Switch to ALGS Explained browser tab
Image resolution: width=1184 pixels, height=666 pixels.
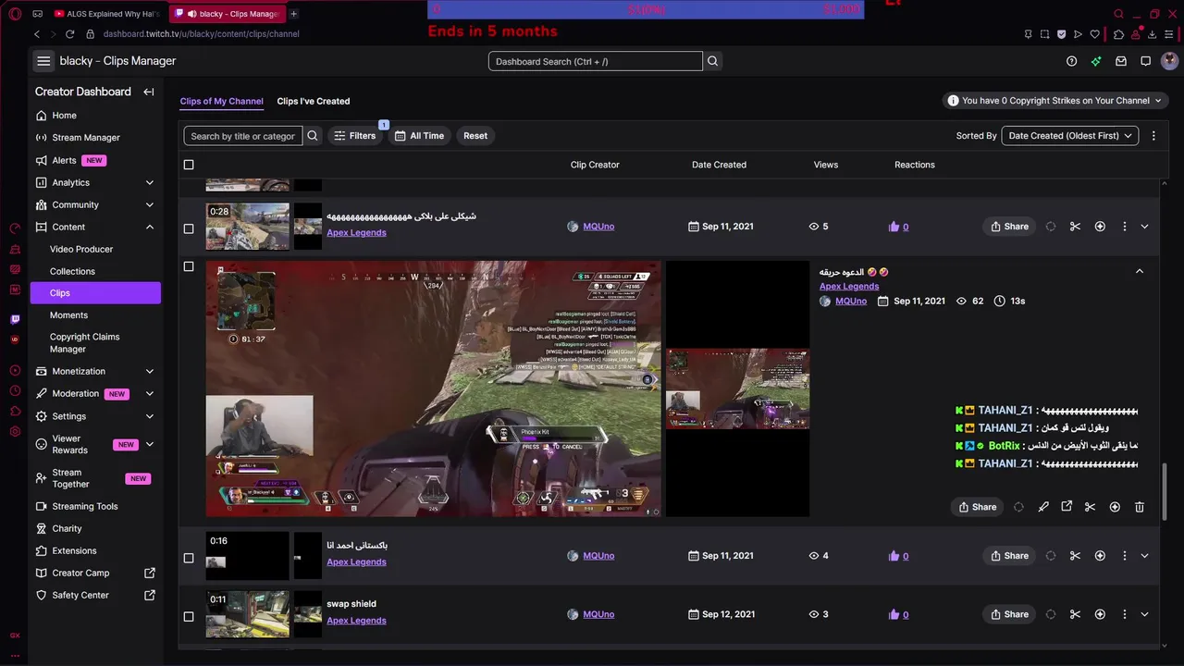pyautogui.click(x=107, y=14)
